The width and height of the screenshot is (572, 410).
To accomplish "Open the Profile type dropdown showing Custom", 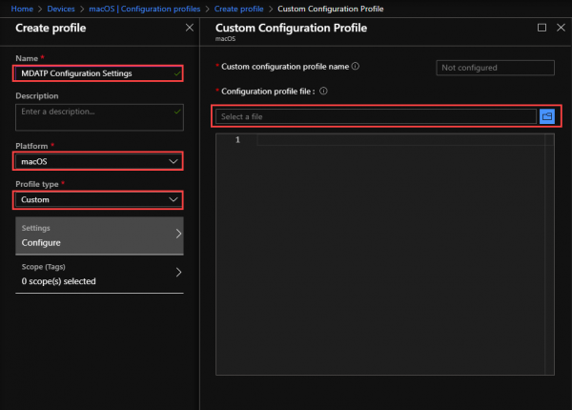I will [x=98, y=199].
